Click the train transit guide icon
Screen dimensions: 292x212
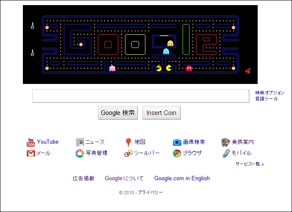click(x=225, y=142)
